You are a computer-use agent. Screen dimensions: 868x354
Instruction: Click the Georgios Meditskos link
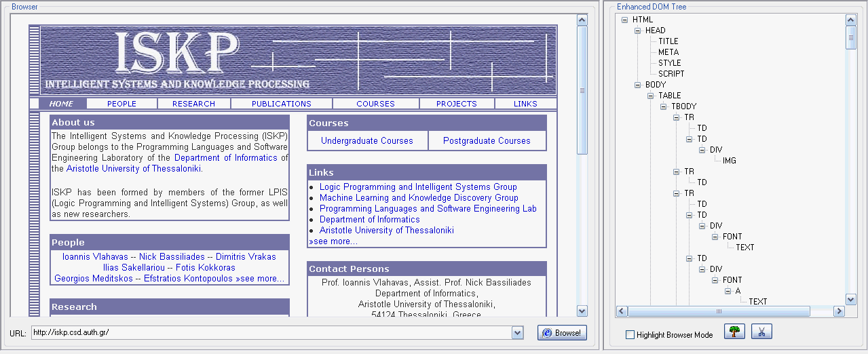pyautogui.click(x=94, y=279)
